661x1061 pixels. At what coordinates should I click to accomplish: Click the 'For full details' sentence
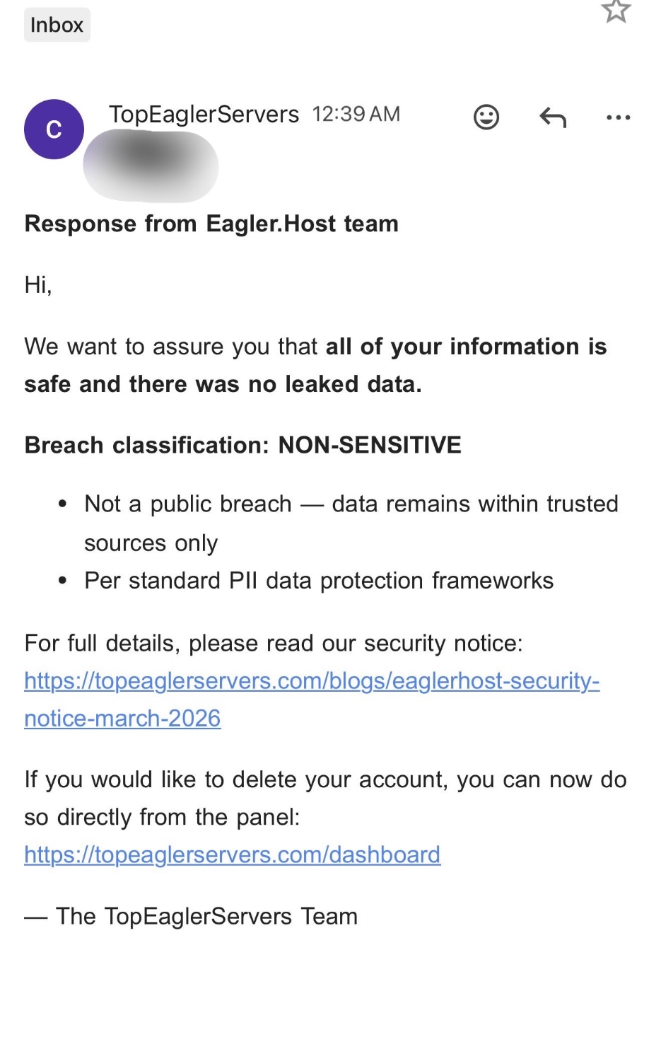273,644
